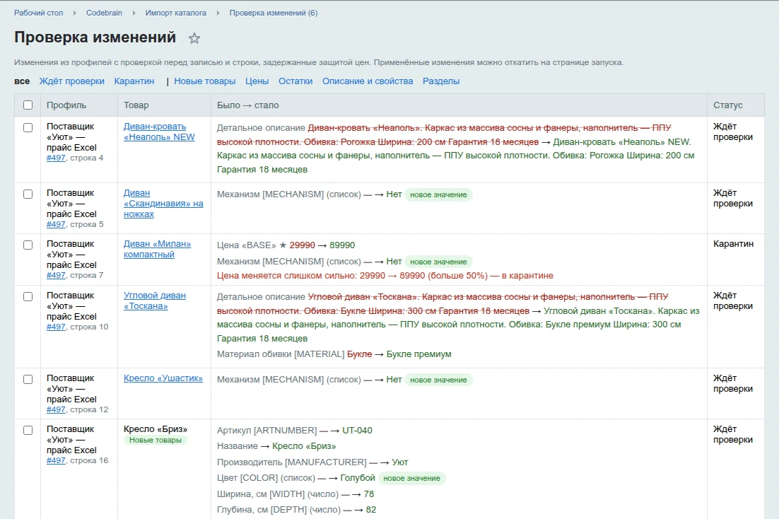Click breadcrumb arrow after Импорт каталога
This screenshot has height=519, width=779.
tap(218, 13)
